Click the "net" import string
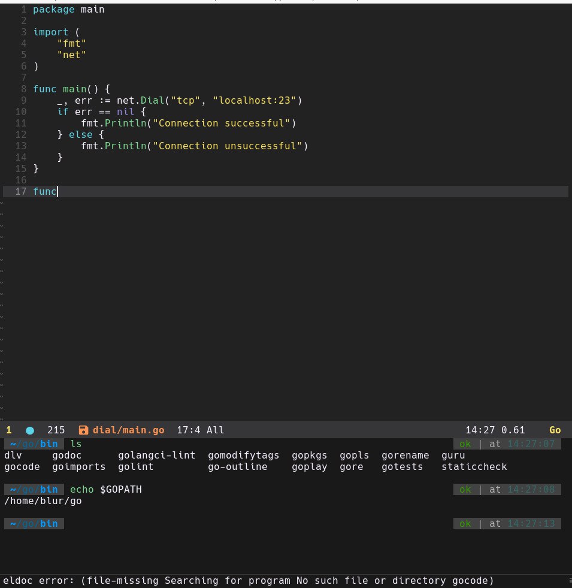 (x=72, y=55)
